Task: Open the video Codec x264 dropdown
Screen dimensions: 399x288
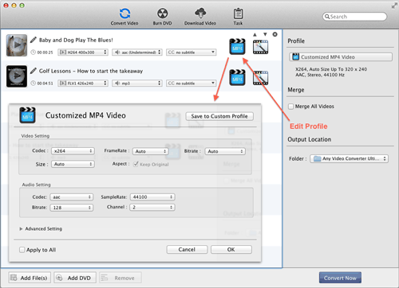Action: pyautogui.click(x=73, y=151)
